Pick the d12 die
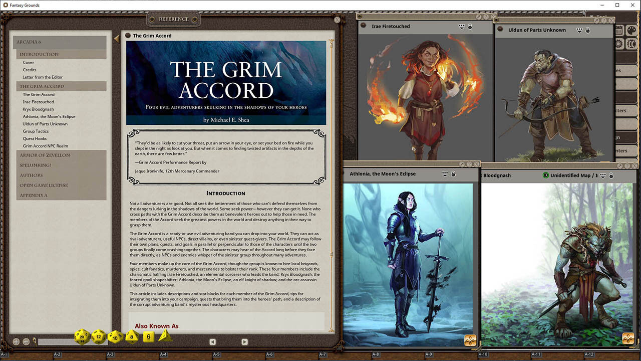 pos(99,337)
